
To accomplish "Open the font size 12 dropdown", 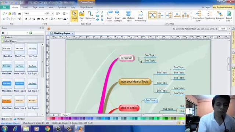I will point(52,14).
